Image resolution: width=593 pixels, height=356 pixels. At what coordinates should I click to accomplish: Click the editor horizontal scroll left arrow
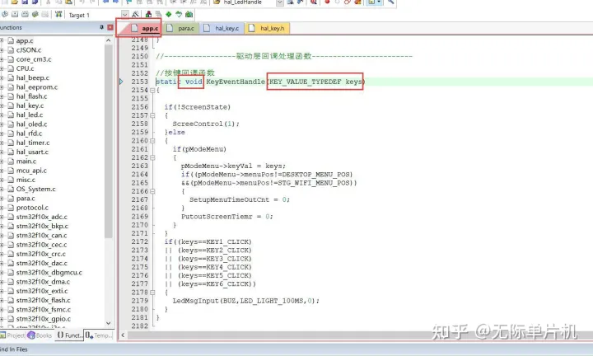(x=123, y=335)
